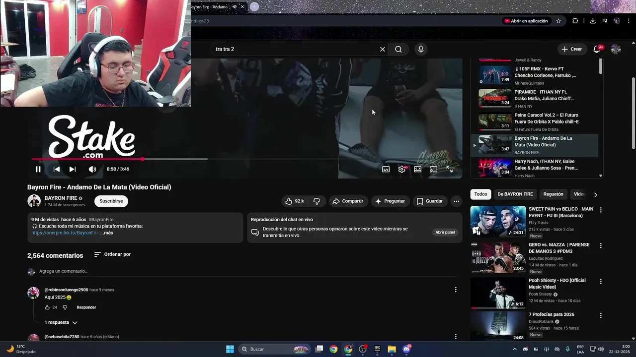Play Peine Caracol Vol.2 playlist item

[x=535, y=122]
